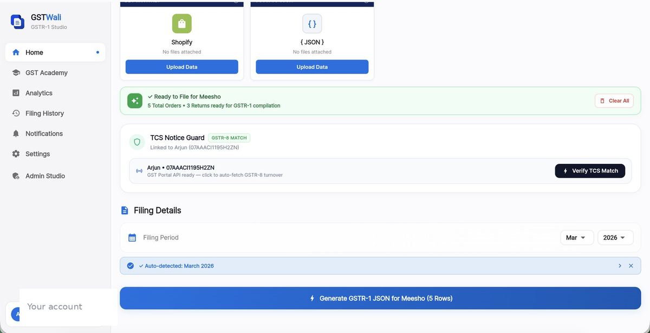This screenshot has height=333, width=650.
Task: Click the GSTWali logo icon
Action: coord(17,22)
